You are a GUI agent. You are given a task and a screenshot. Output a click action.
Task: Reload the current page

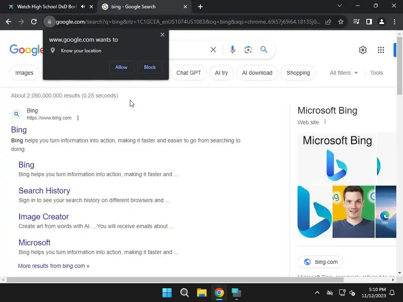click(x=34, y=22)
